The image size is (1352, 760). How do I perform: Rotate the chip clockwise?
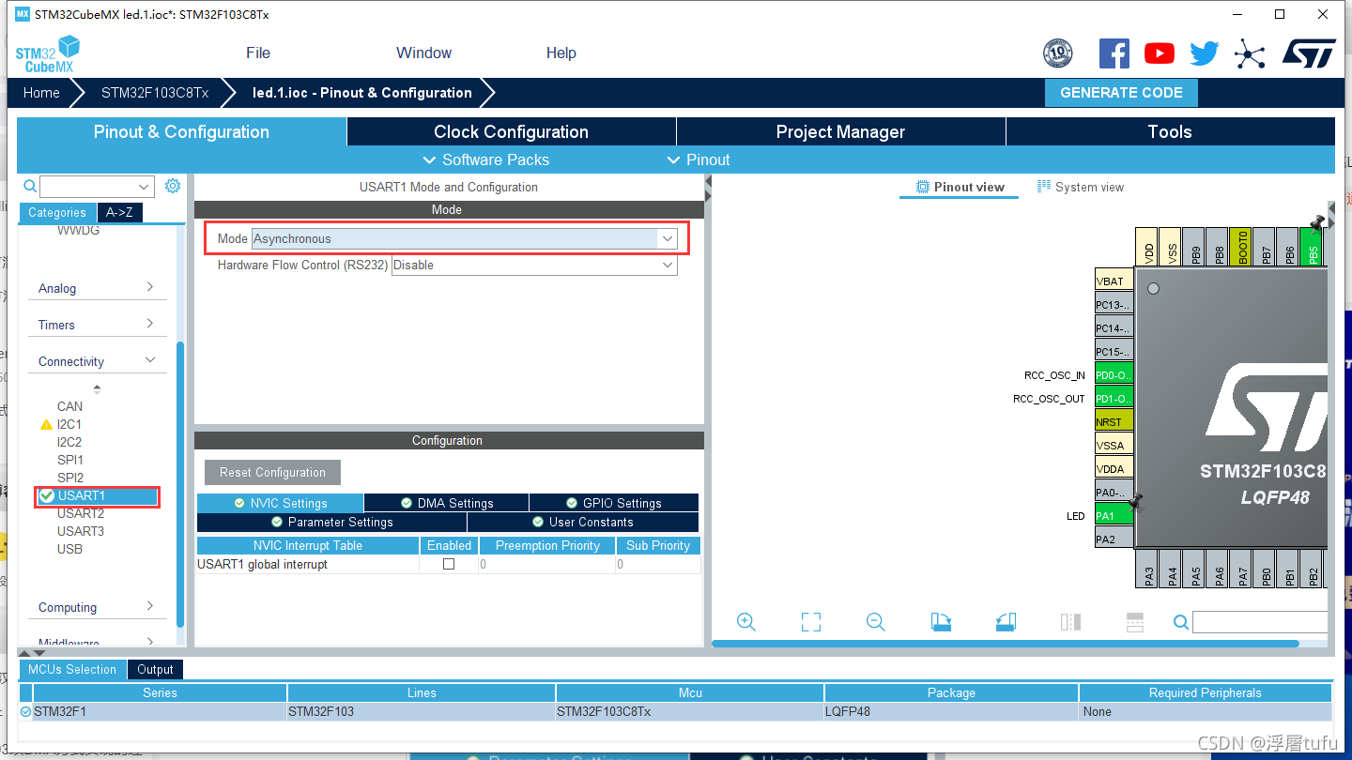[x=941, y=621]
